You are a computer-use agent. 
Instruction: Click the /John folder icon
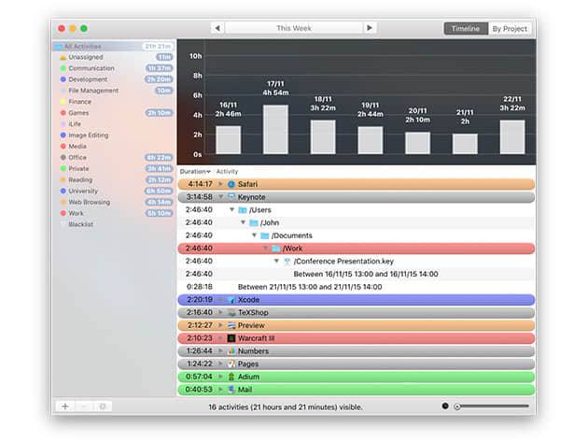(x=254, y=222)
